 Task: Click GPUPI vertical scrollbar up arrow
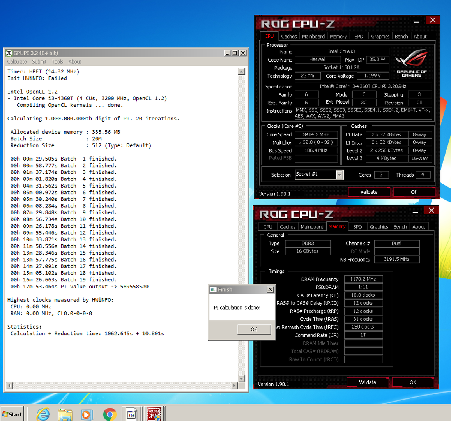(x=242, y=71)
